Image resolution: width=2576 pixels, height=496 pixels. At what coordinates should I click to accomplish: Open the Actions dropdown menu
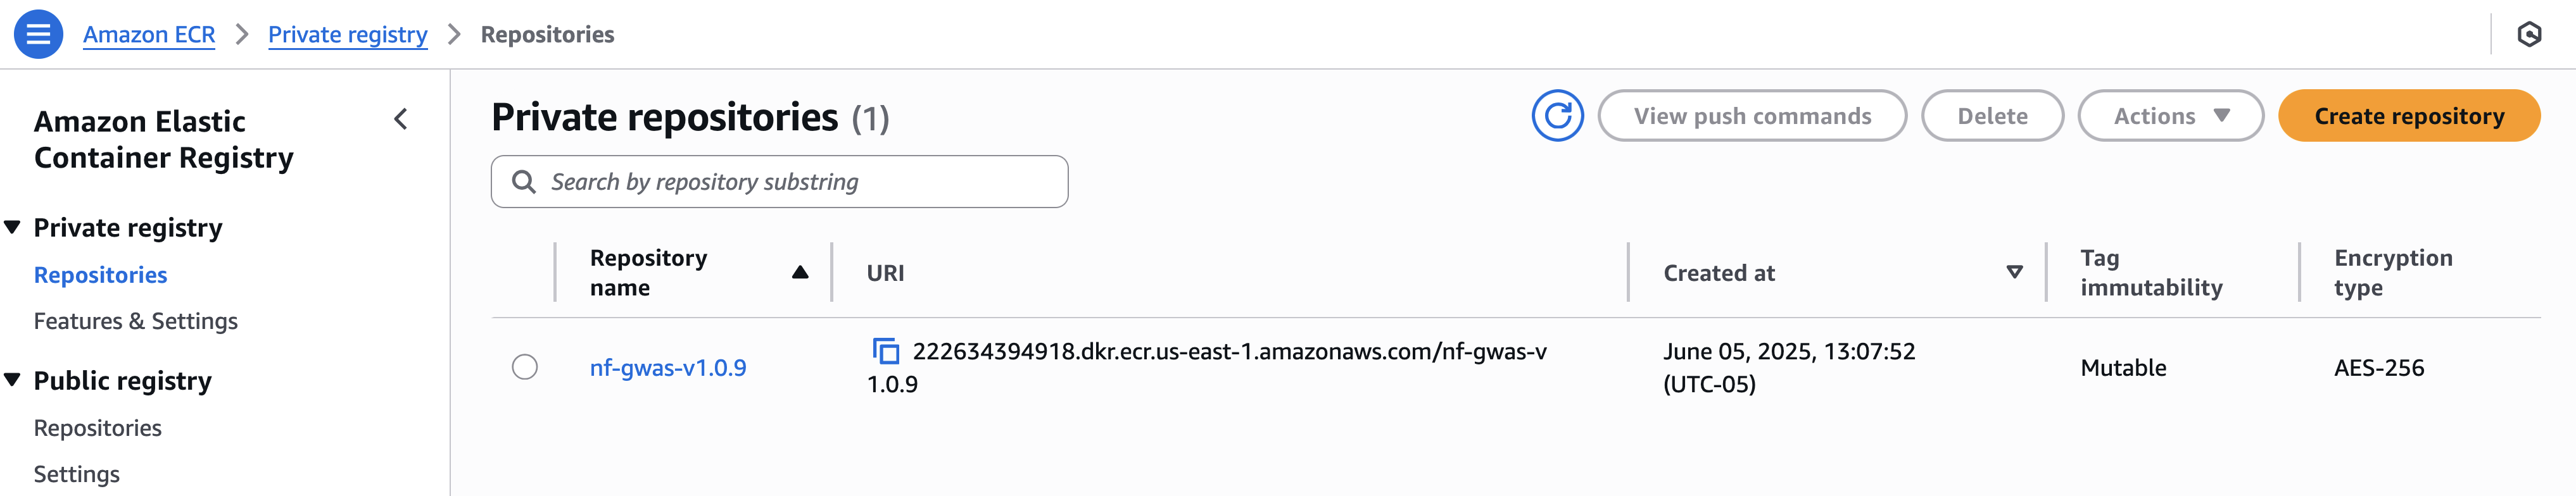[2170, 116]
